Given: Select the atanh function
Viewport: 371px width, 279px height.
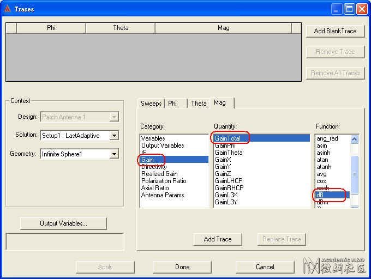Looking at the screenshot, I should pyautogui.click(x=332, y=167).
